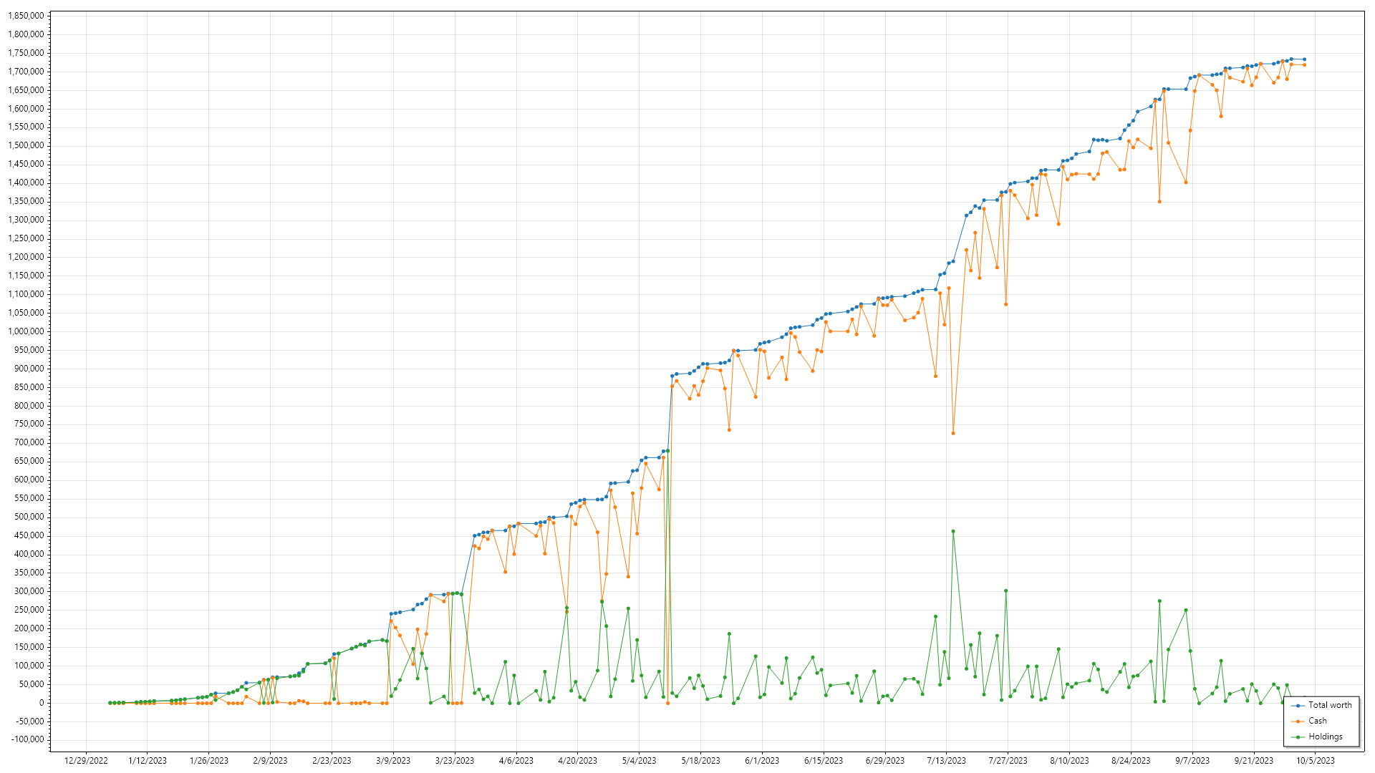
Task: Click the 250,000 y-axis label
Action: (x=29, y=610)
